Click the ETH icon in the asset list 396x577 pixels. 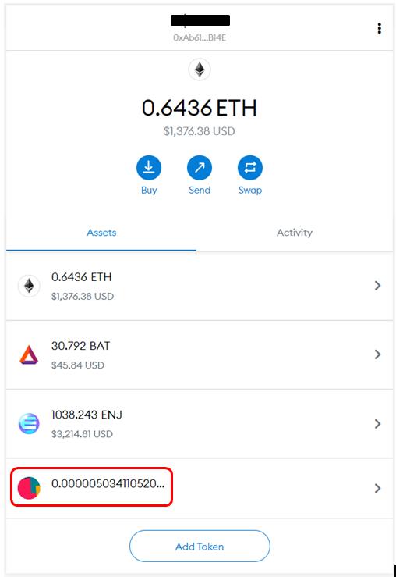point(29,286)
